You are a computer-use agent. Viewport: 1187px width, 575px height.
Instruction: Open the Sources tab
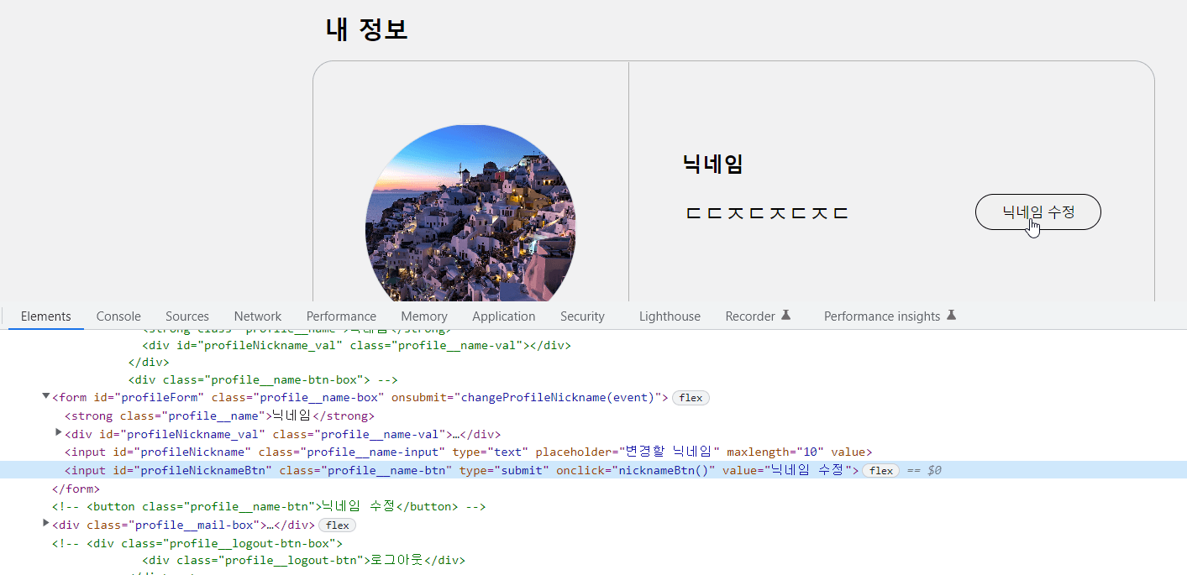(x=187, y=316)
